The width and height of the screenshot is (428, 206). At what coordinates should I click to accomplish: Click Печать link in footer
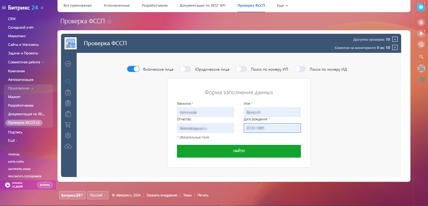(203, 195)
